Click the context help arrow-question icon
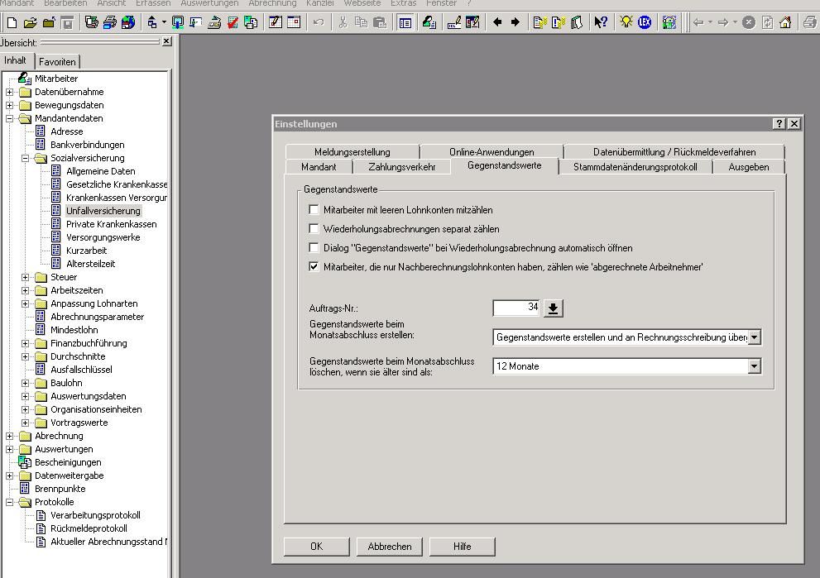Screen dimensions: 820x578 (x=601, y=22)
